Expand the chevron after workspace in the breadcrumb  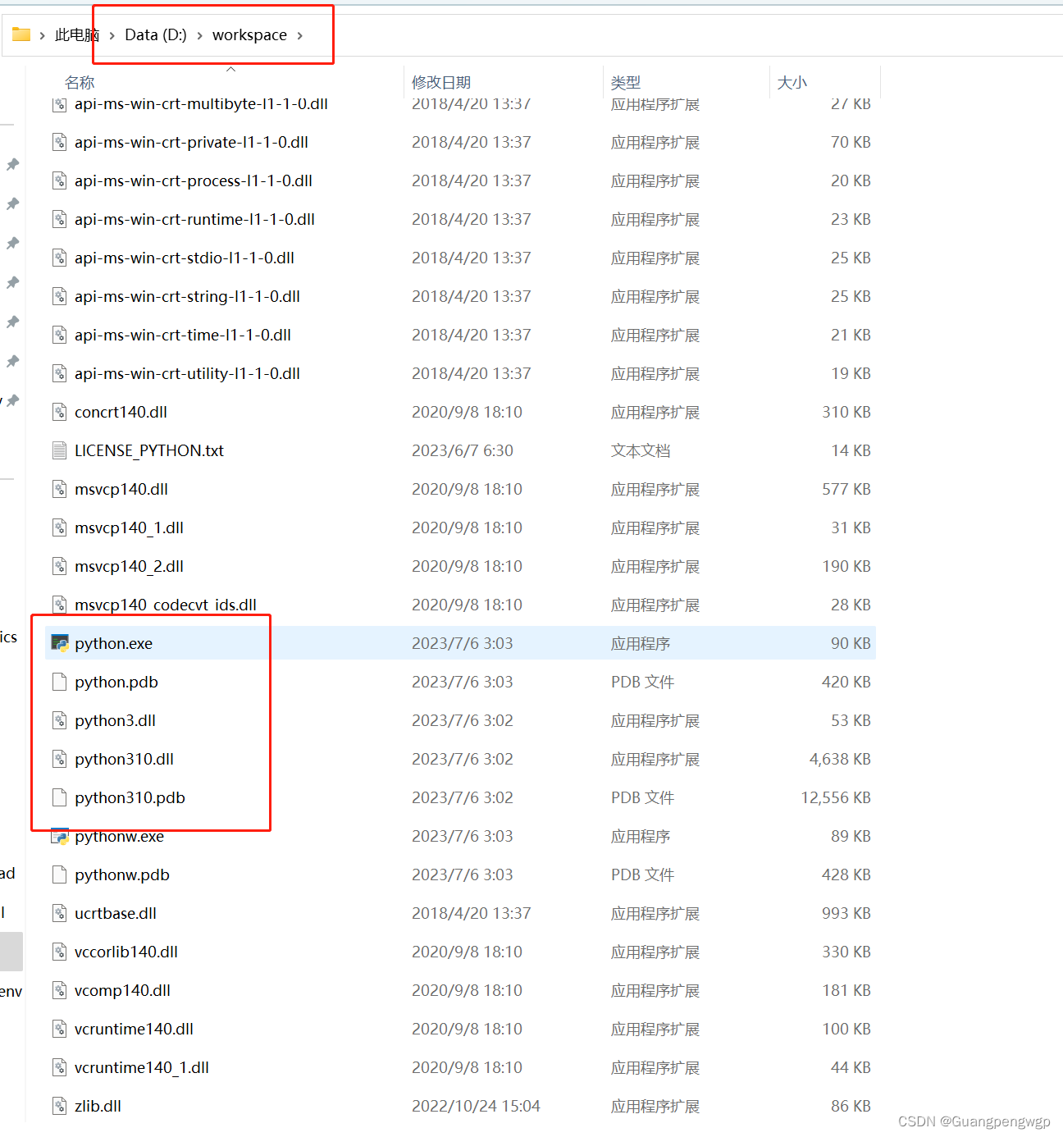click(300, 35)
